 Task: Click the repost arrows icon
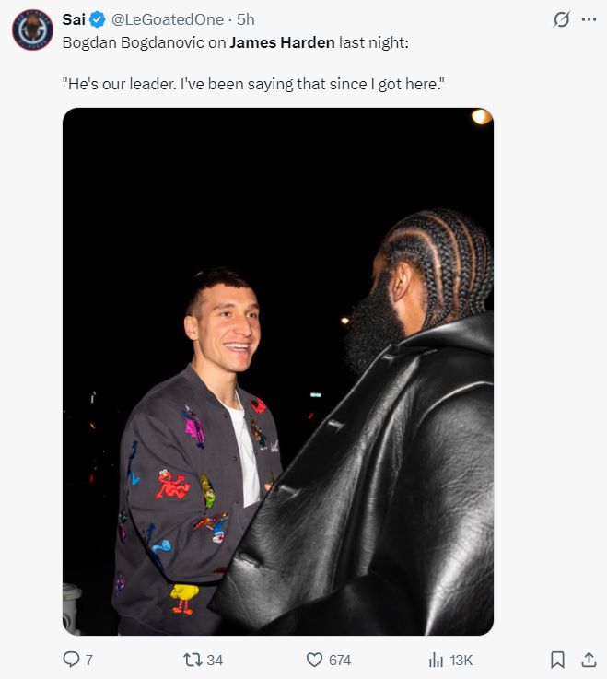point(193,660)
